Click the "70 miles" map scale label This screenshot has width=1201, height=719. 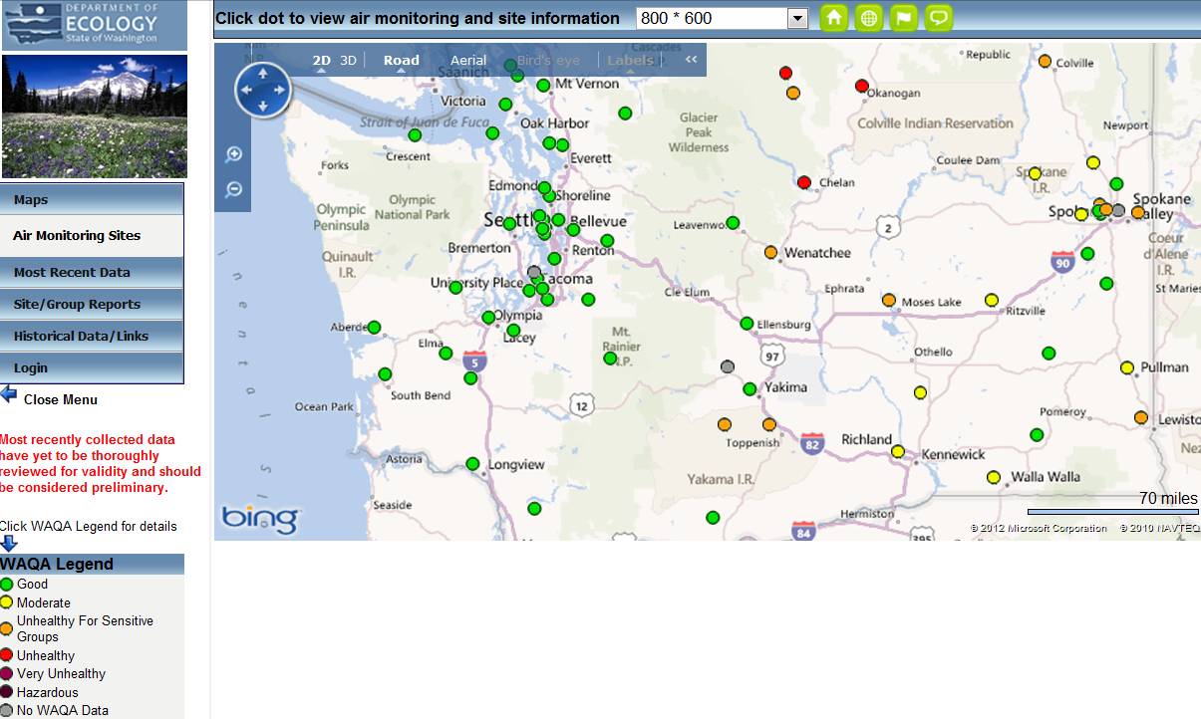pyautogui.click(x=1168, y=498)
